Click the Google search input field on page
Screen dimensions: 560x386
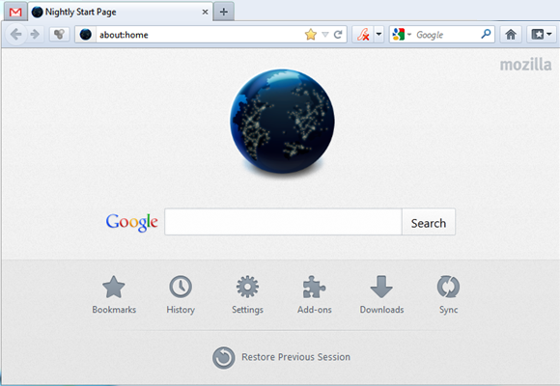[x=283, y=222]
